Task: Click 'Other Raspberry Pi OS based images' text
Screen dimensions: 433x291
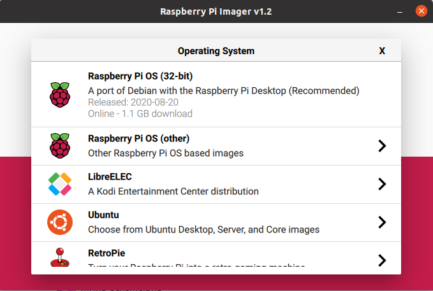Action: click(166, 153)
